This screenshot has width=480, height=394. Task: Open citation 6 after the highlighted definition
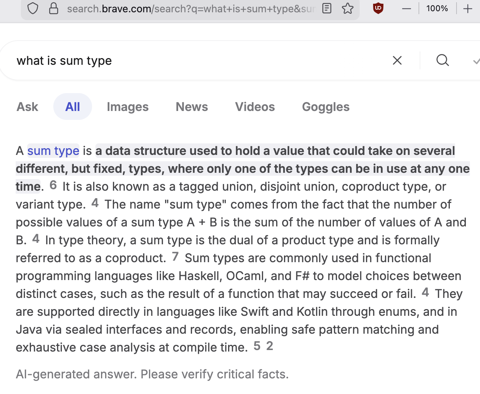click(x=53, y=185)
